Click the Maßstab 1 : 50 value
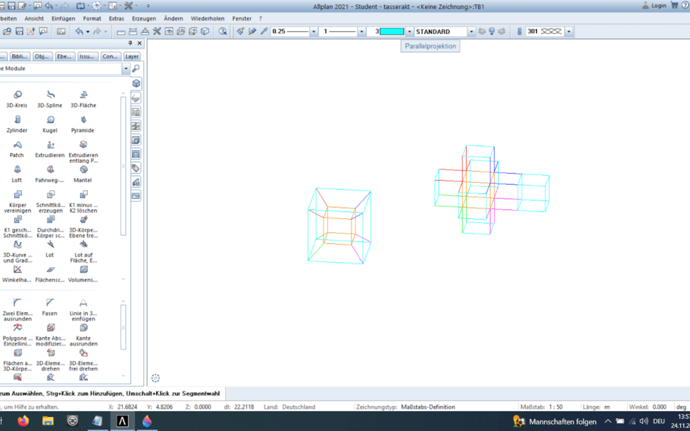This screenshot has height=431, width=690. tap(555, 407)
